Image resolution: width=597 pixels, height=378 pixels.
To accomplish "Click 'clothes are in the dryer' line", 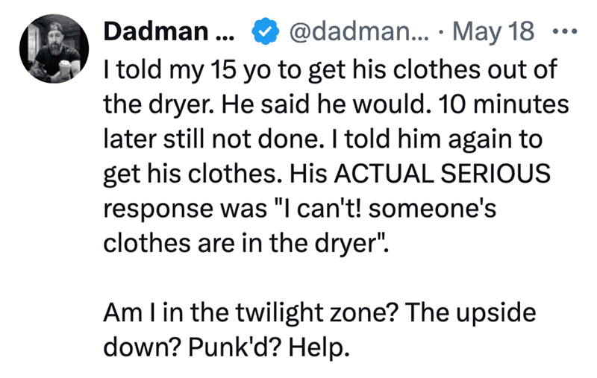I will pos(245,243).
